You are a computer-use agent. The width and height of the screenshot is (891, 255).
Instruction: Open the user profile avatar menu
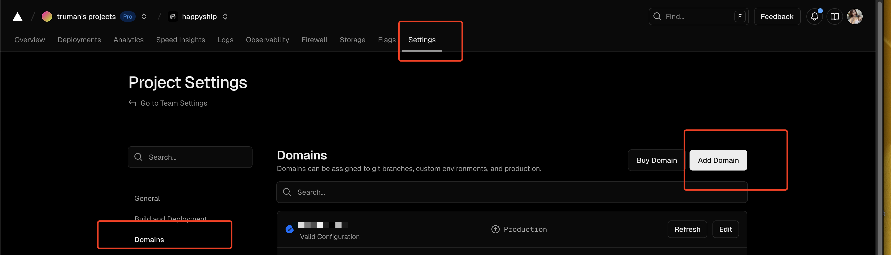[x=855, y=16]
